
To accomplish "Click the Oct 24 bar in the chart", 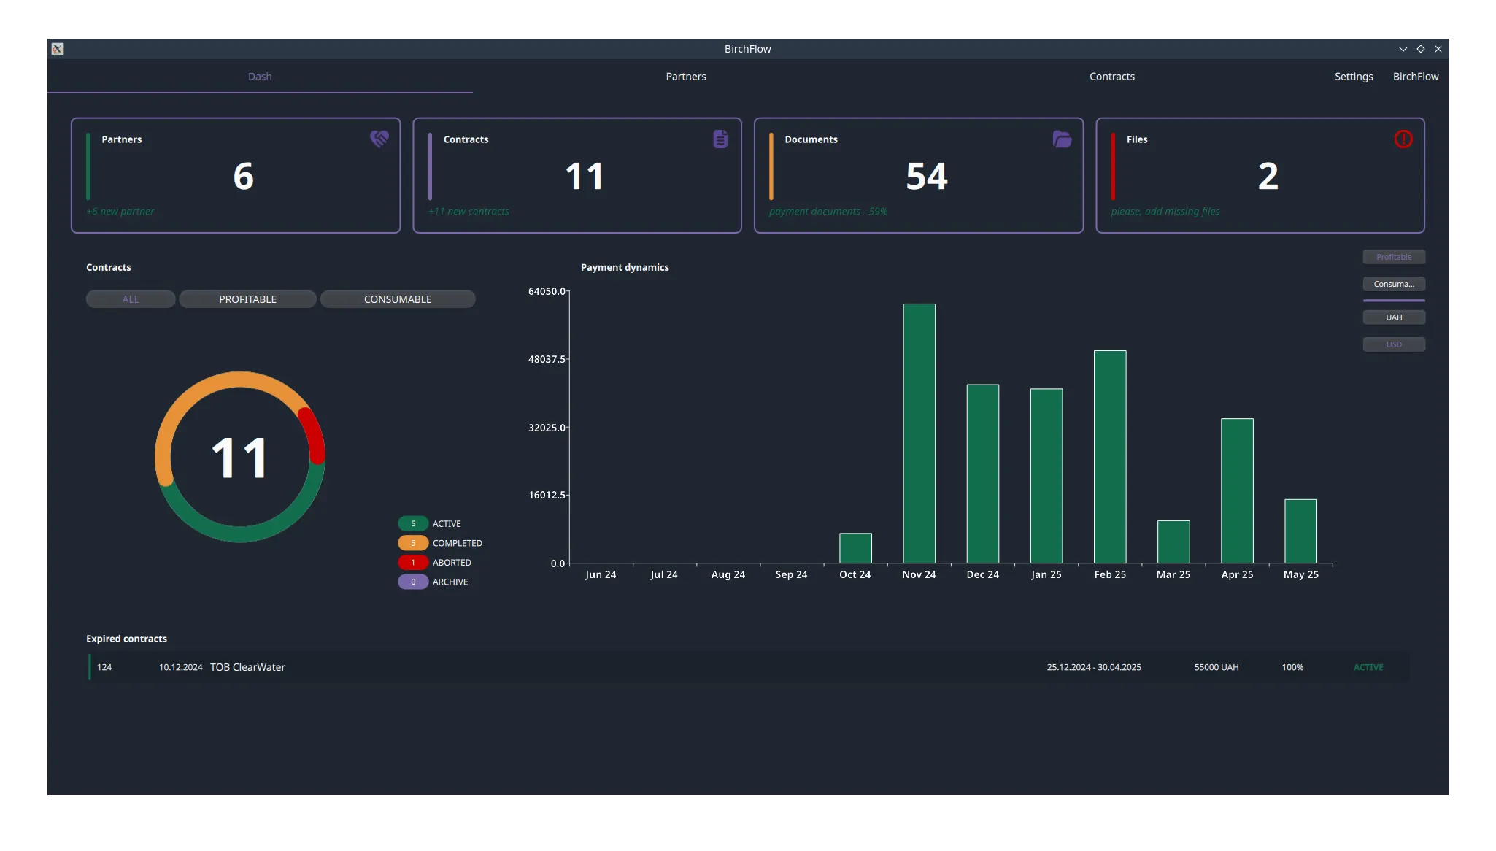I will click(855, 548).
